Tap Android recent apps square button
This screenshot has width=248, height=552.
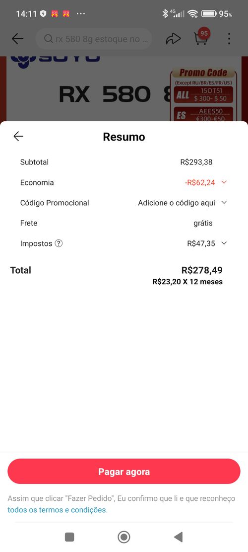pos(69,537)
